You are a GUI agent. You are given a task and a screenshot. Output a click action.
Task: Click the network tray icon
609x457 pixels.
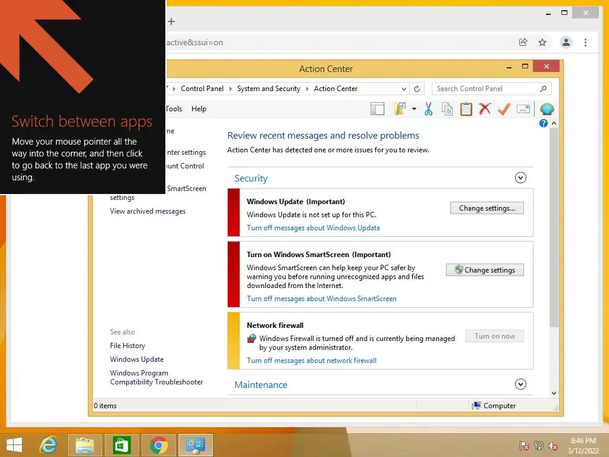[539, 446]
